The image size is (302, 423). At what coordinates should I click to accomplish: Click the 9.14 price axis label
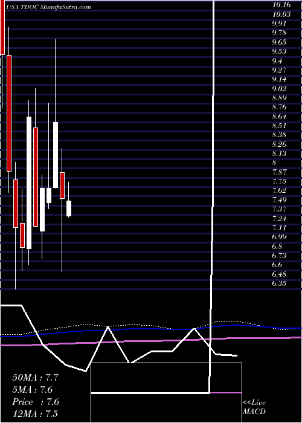[279, 79]
